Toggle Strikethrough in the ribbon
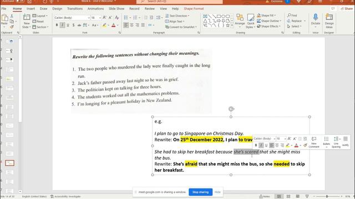This screenshot has width=355, height=199. (79, 25)
